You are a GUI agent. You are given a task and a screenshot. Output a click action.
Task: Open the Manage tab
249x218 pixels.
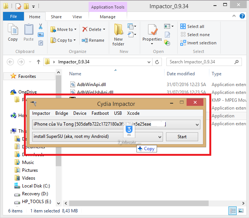[108, 17]
